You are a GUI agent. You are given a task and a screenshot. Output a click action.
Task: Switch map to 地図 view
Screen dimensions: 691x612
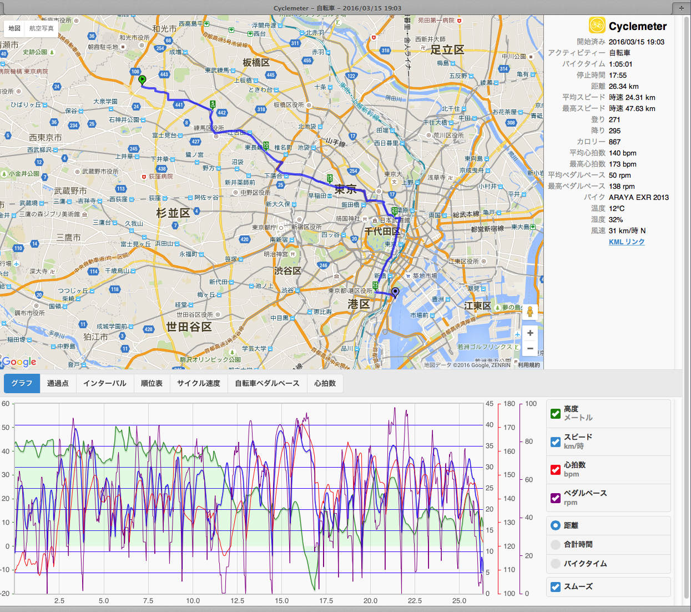coord(14,28)
